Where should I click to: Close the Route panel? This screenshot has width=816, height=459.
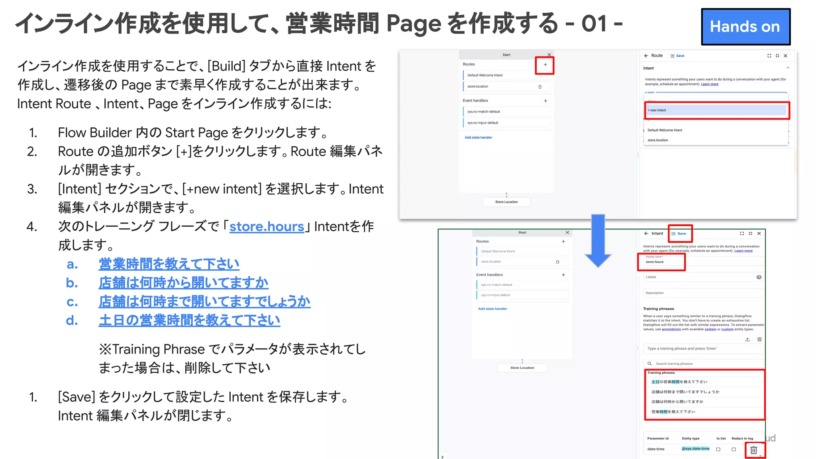786,56
